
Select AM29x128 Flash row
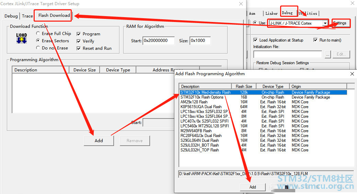263,102
